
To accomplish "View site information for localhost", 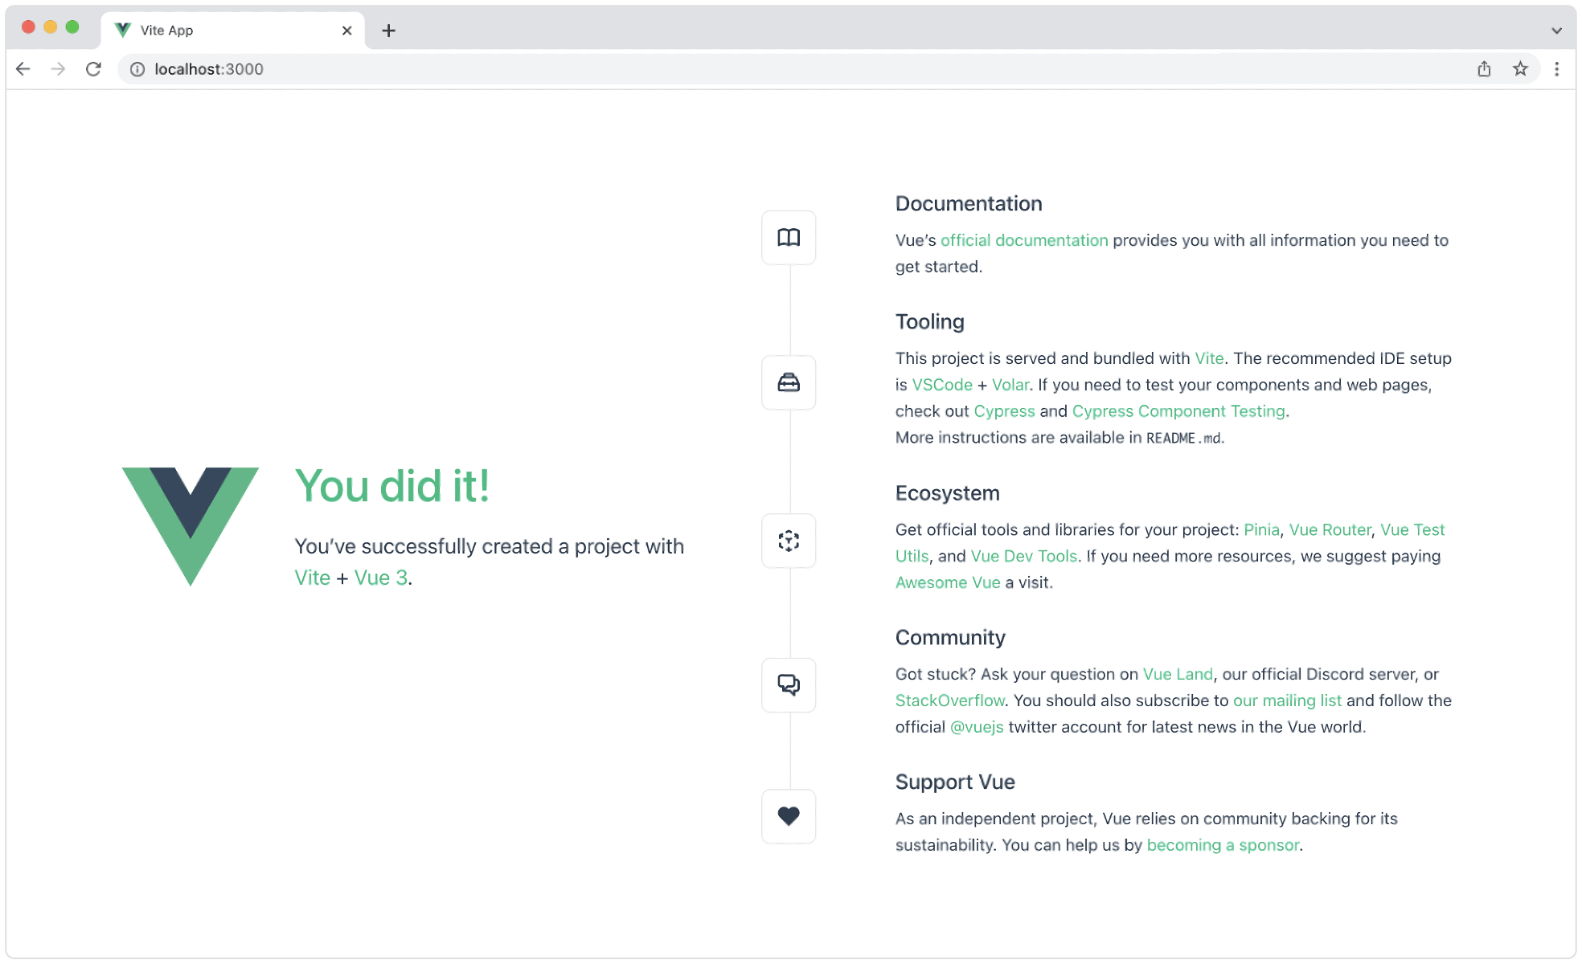I will [137, 69].
